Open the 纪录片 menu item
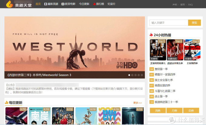Screen dimensions: 206x125 (111, 4)
